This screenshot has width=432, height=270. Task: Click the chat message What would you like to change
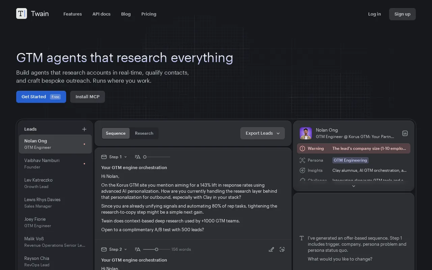[x=340, y=259]
